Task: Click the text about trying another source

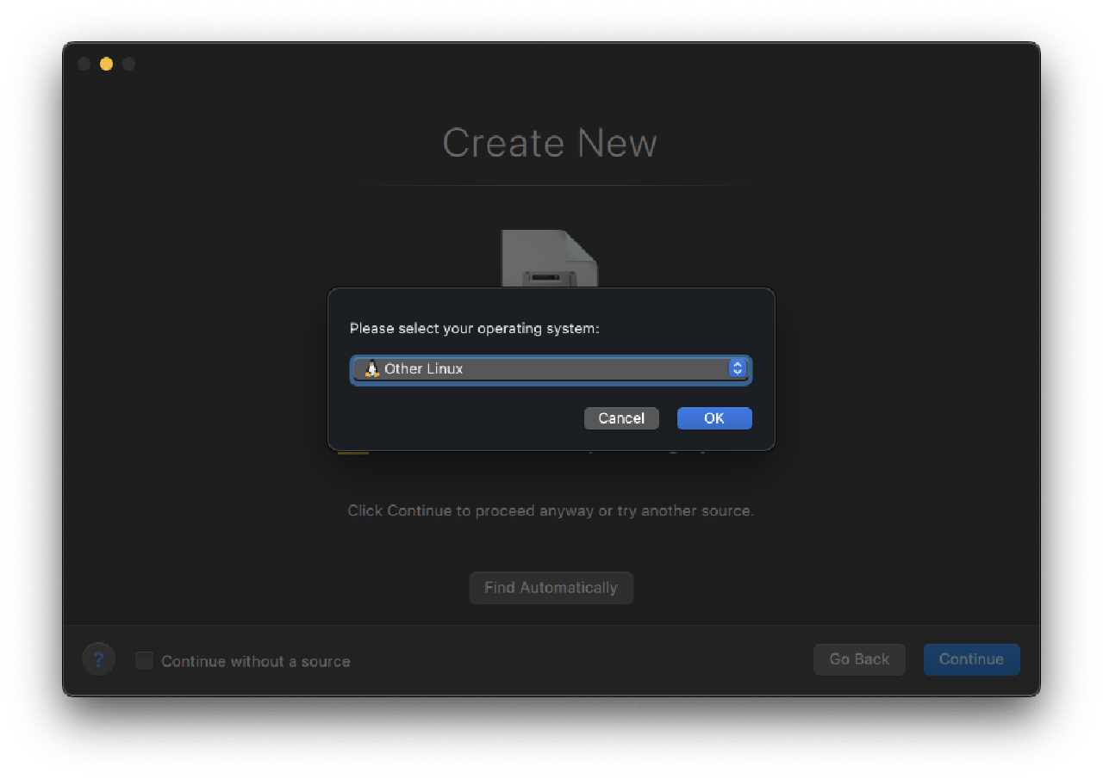Action: 550,511
